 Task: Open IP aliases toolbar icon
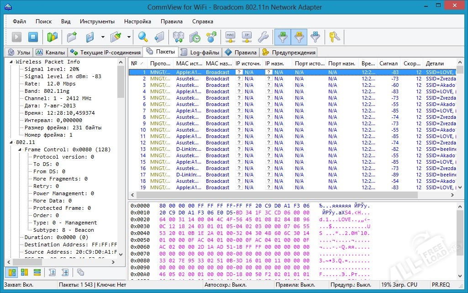(x=247, y=37)
